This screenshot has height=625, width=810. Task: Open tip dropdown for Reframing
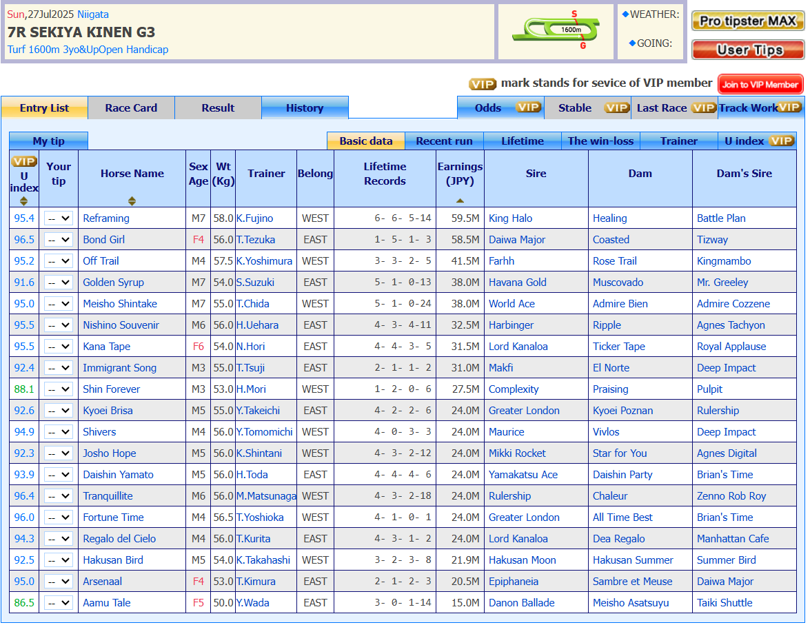click(59, 218)
